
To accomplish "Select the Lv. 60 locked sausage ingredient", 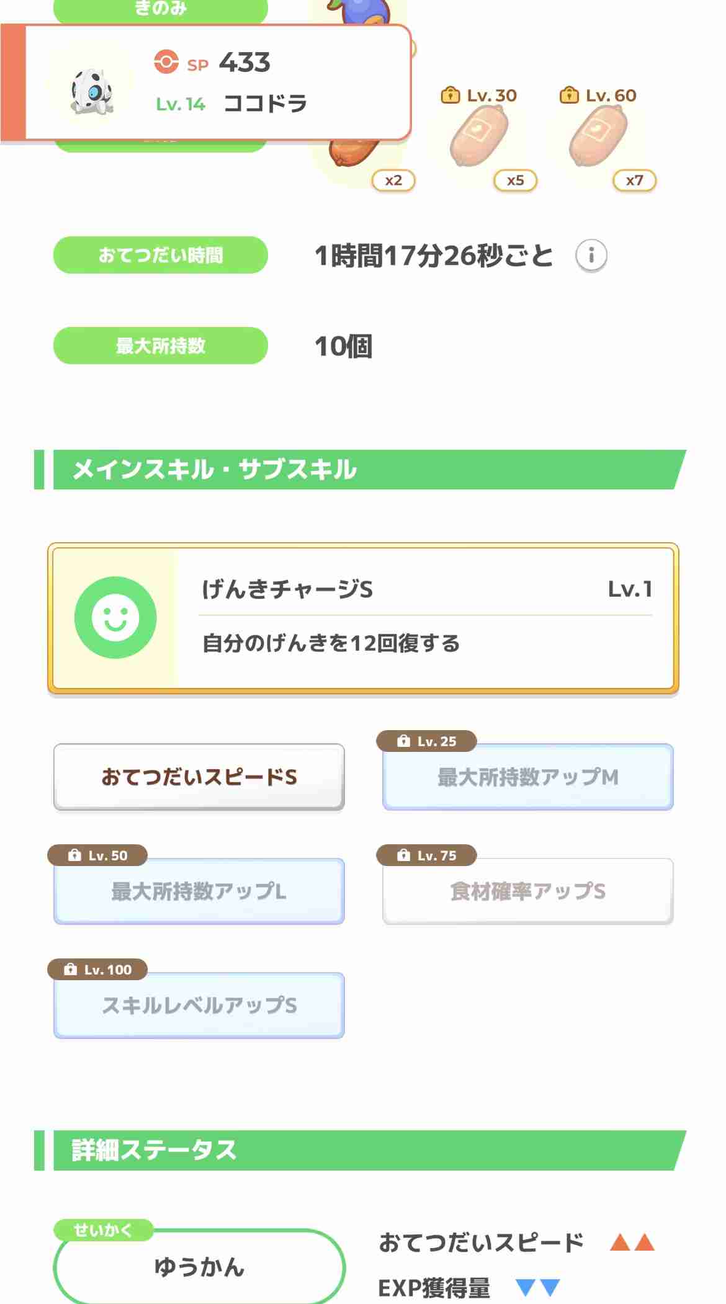I will point(596,136).
